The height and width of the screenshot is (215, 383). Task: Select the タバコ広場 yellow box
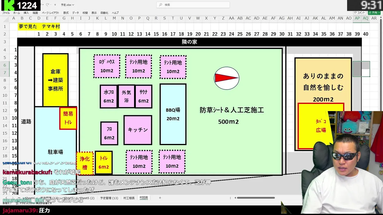click(321, 126)
